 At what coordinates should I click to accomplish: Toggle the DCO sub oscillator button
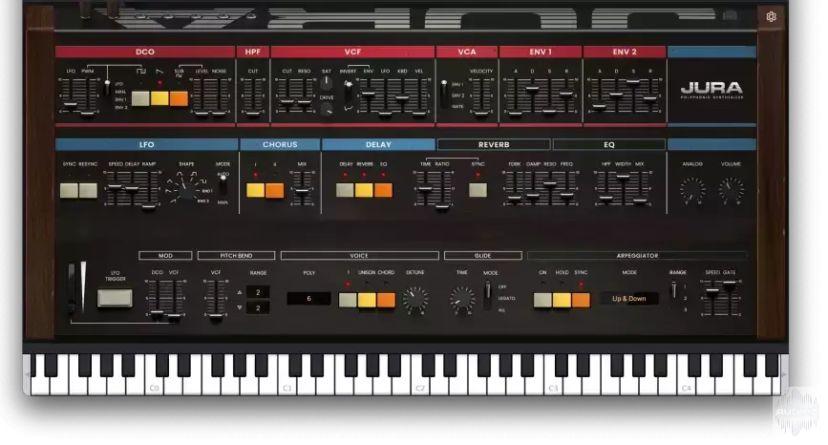pyautogui.click(x=179, y=98)
